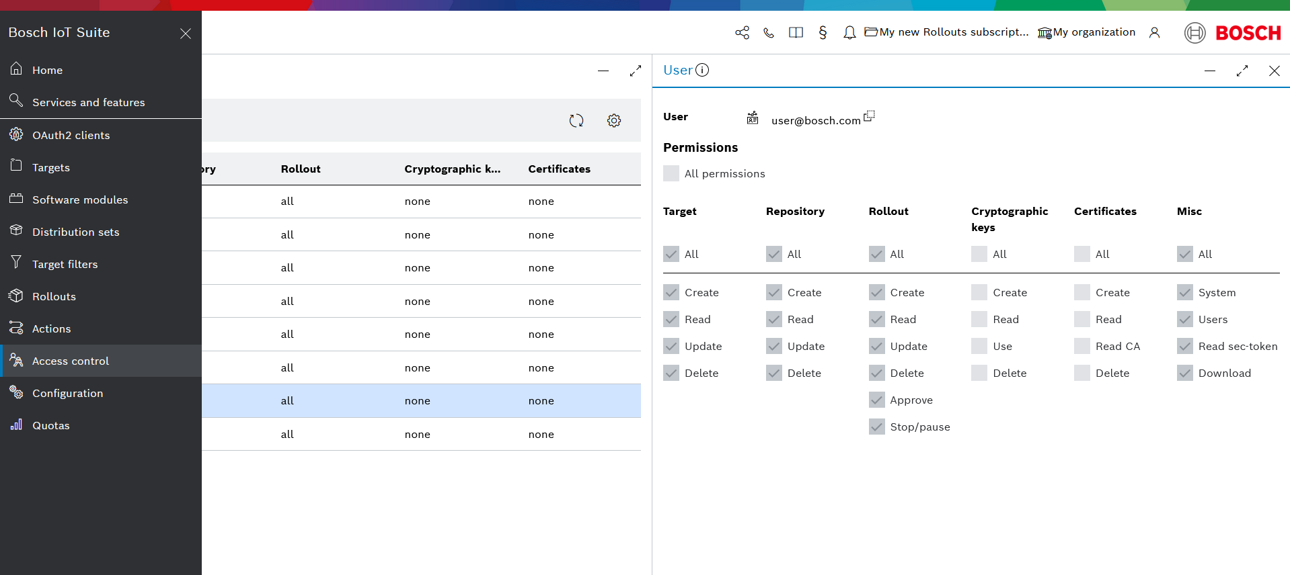Check the Certificates Read CA checkbox

[x=1082, y=347]
